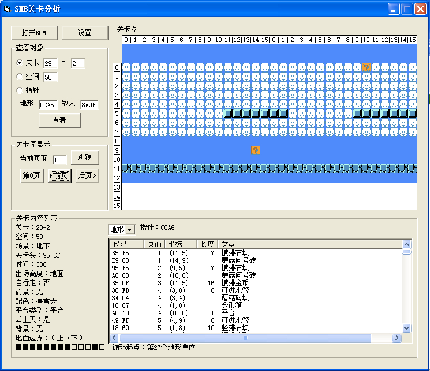430x371 pixels.
Task: Click the 指针:CCA6 label above the list
Action: pyautogui.click(x=157, y=228)
